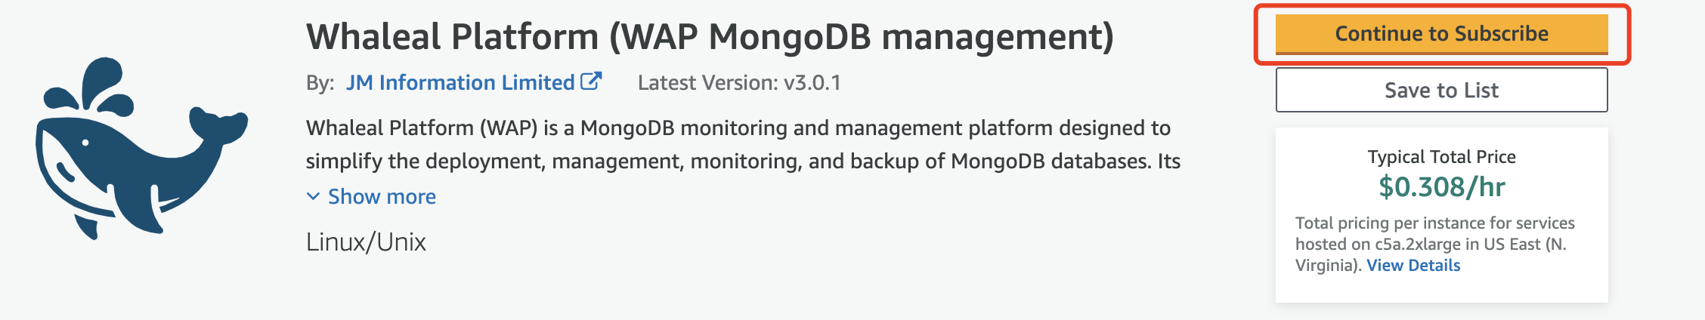Click the "Total pricing per instance" note line
The width and height of the screenshot is (1705, 320).
coord(1434,223)
